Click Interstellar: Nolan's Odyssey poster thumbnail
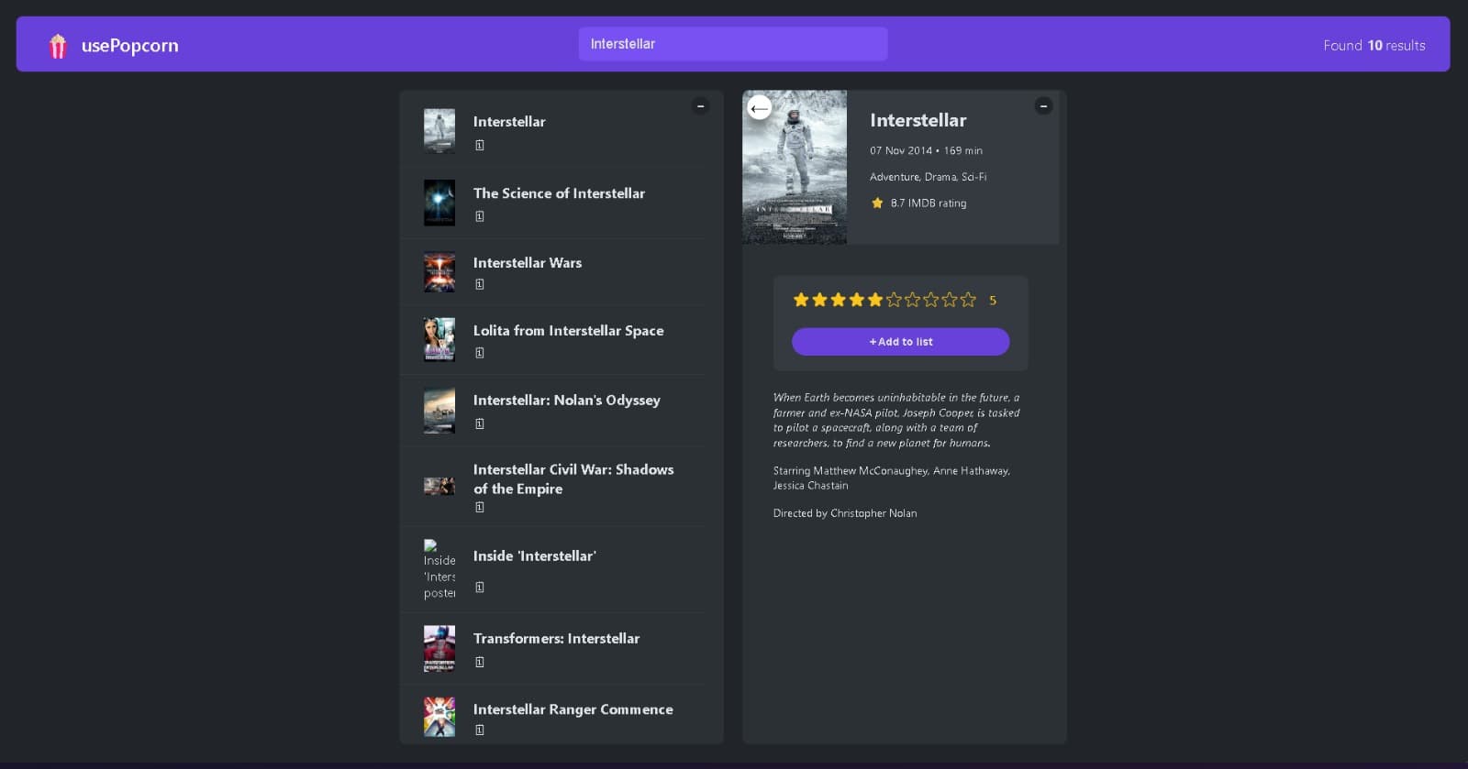Viewport: 1468px width, 769px height. [439, 412]
